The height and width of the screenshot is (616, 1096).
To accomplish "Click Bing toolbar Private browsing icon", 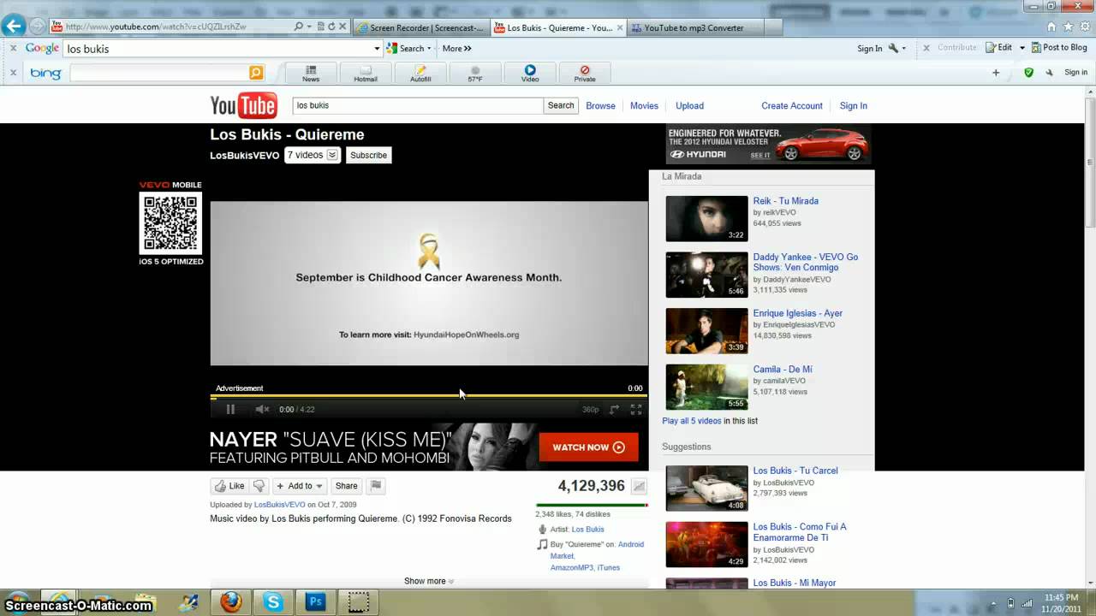I will pos(585,73).
